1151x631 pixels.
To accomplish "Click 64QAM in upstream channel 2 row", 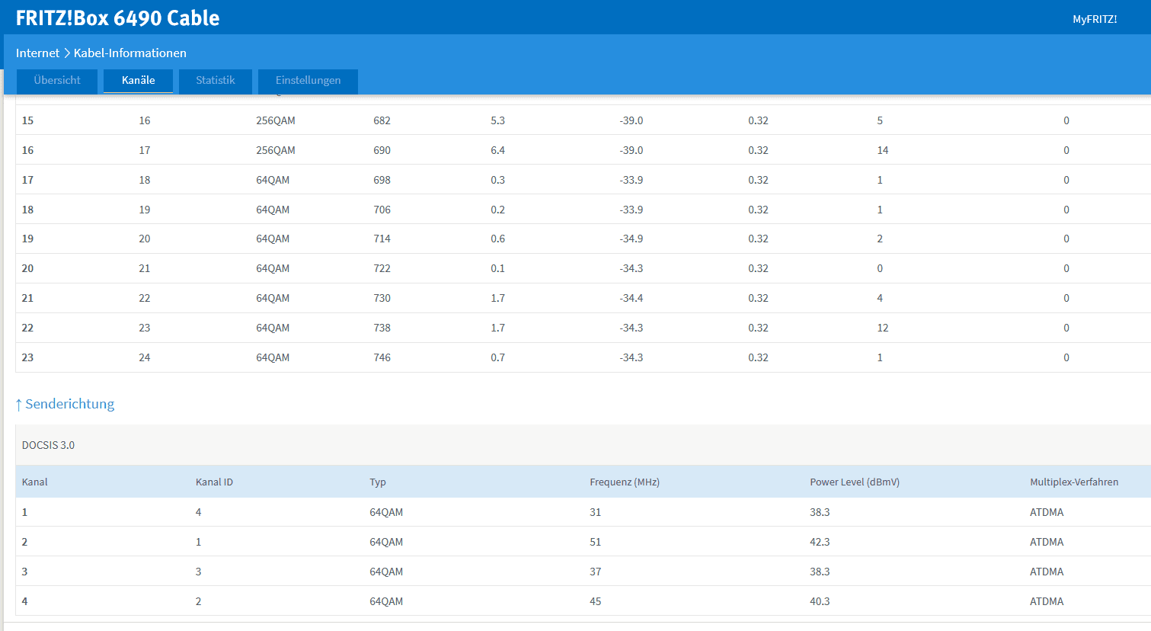I will [x=386, y=542].
